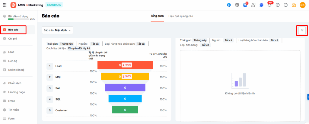Click the red Lead funnel bar
The width and height of the screenshot is (309, 124).
125,65
